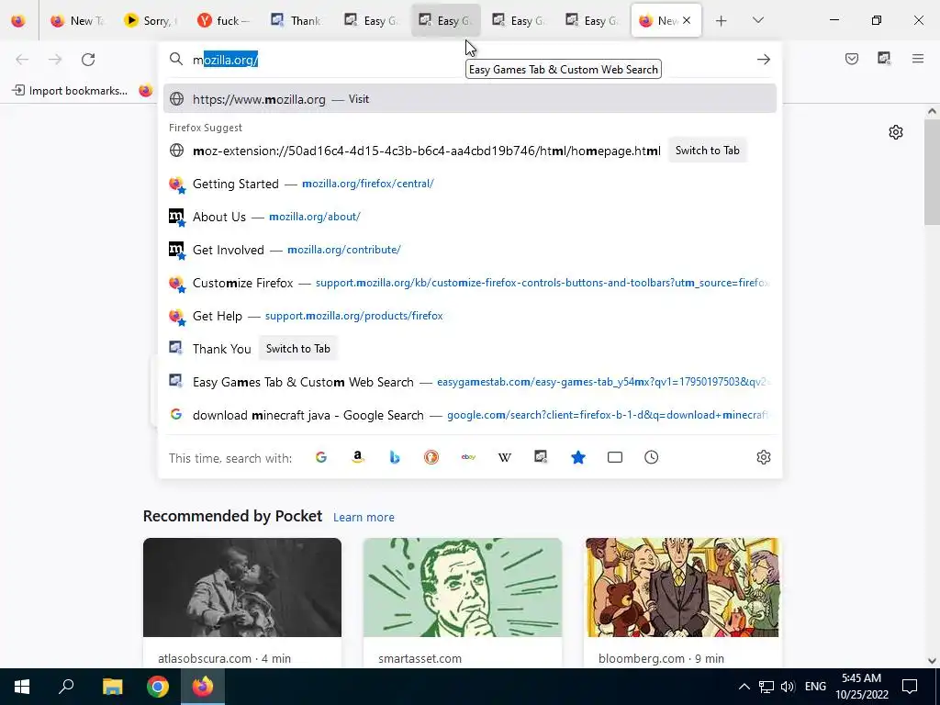Search this time with DuckDuckGo icon
The height and width of the screenshot is (705, 940).
(431, 457)
